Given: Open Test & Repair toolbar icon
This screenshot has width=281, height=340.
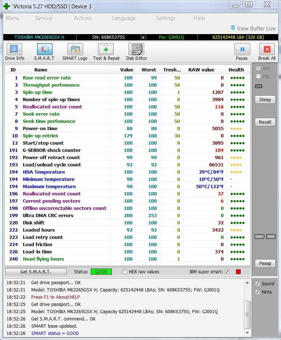Looking at the screenshot, I should [x=106, y=49].
